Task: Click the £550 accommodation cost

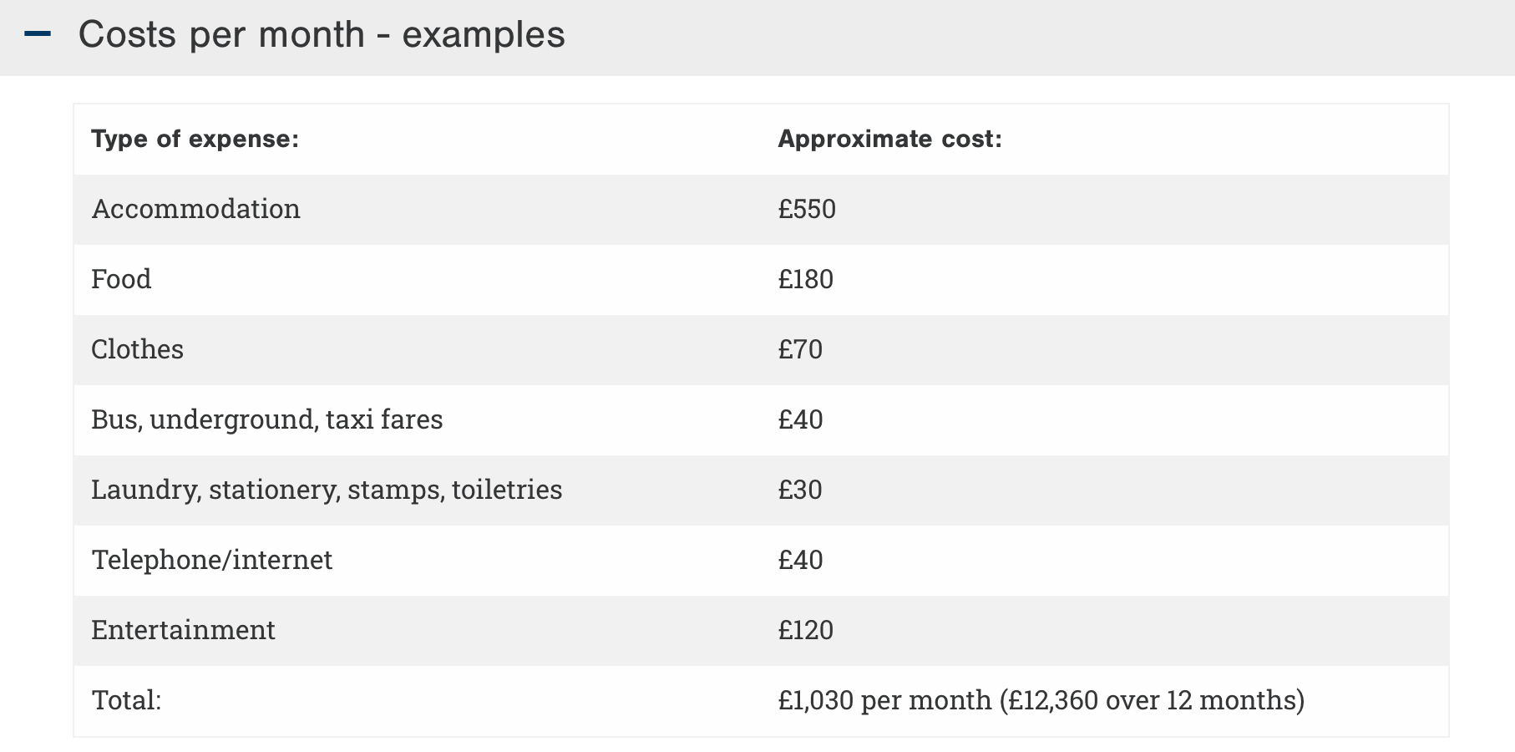Action: pos(806,209)
